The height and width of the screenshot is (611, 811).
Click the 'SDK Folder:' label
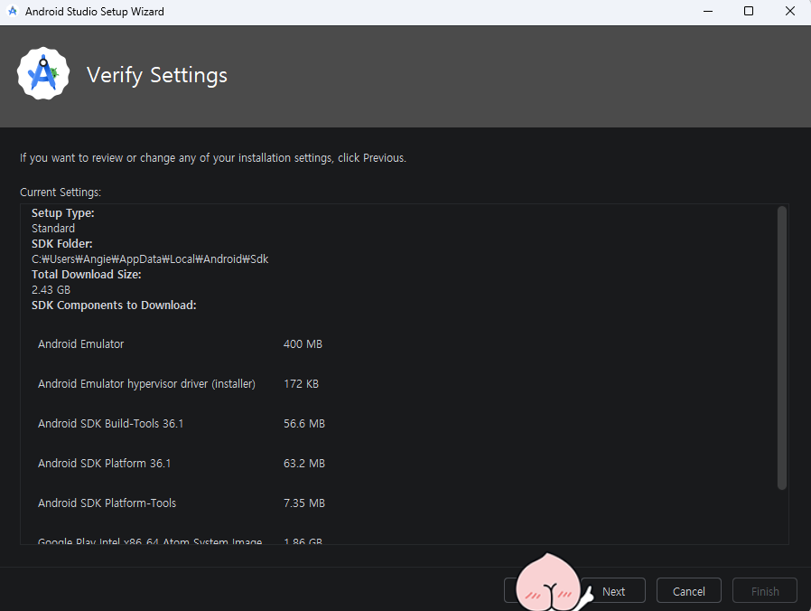click(x=61, y=243)
